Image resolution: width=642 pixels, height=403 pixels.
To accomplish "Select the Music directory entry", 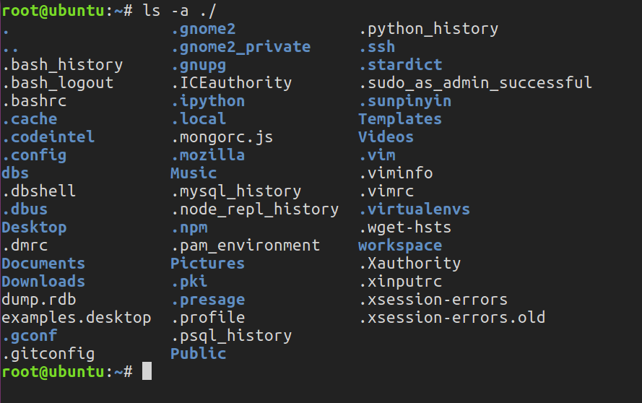I will (194, 173).
